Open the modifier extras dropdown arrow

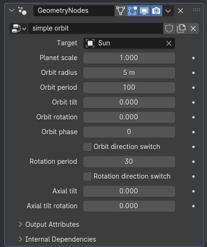168,11
